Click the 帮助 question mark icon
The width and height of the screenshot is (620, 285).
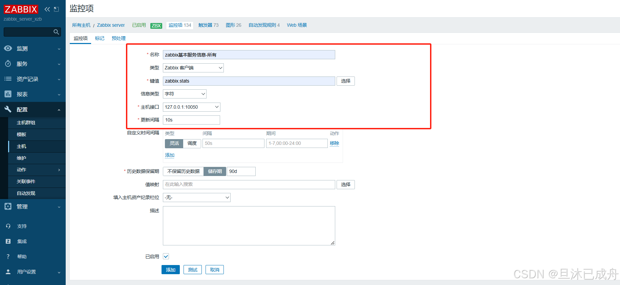pyautogui.click(x=8, y=257)
